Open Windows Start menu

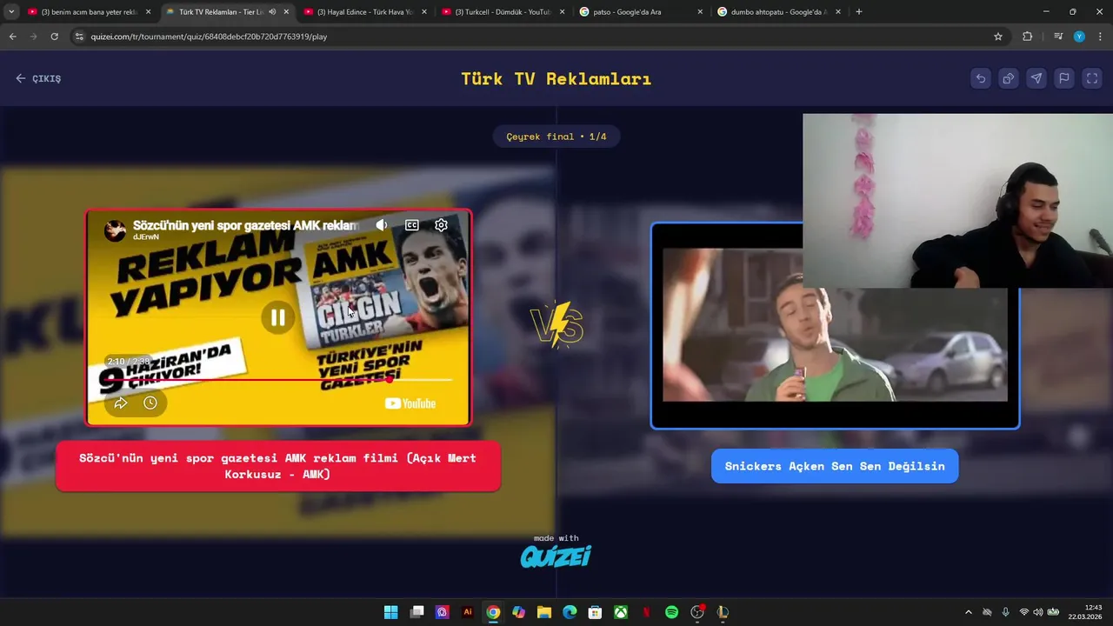pos(391,612)
